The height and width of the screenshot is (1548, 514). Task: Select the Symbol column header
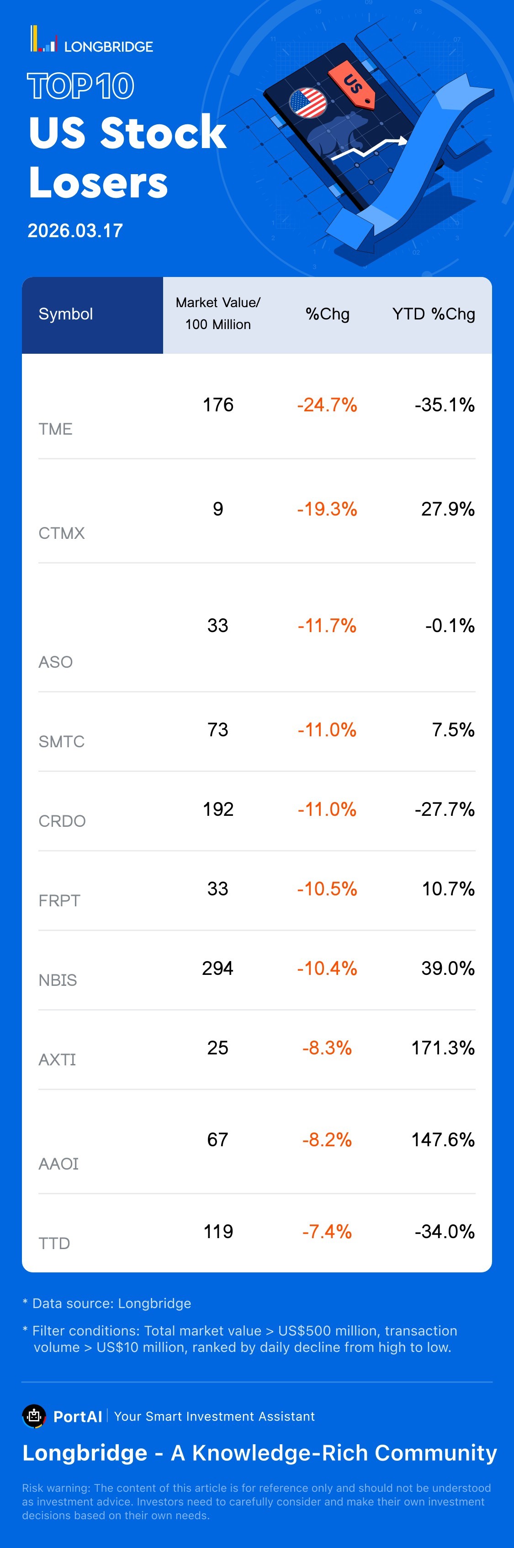[x=66, y=314]
